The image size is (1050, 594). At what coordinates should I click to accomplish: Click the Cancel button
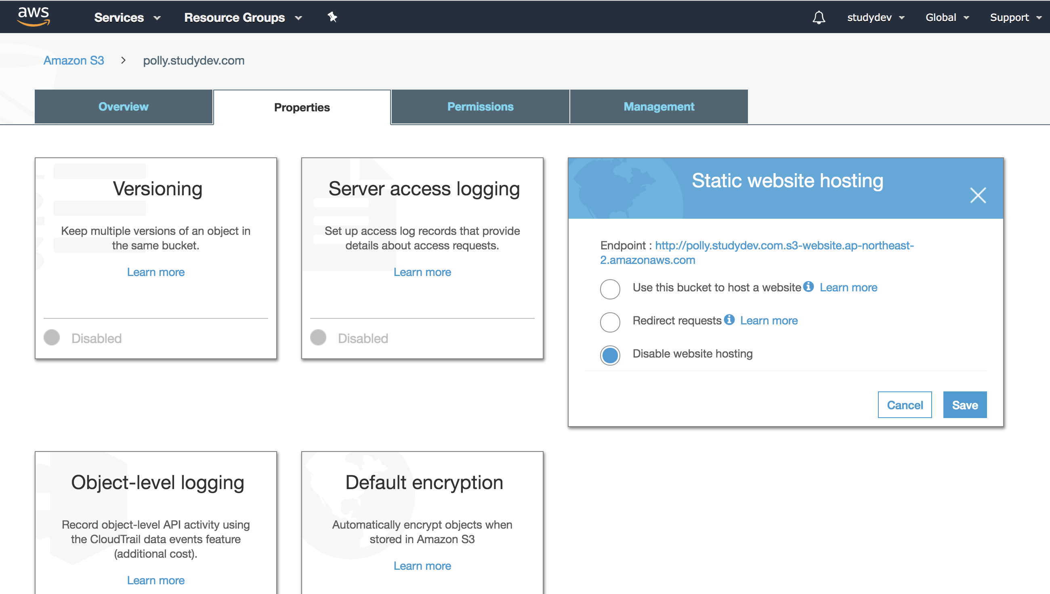click(x=905, y=405)
